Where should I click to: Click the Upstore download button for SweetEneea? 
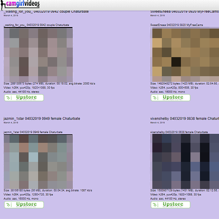click(x=170, y=98)
